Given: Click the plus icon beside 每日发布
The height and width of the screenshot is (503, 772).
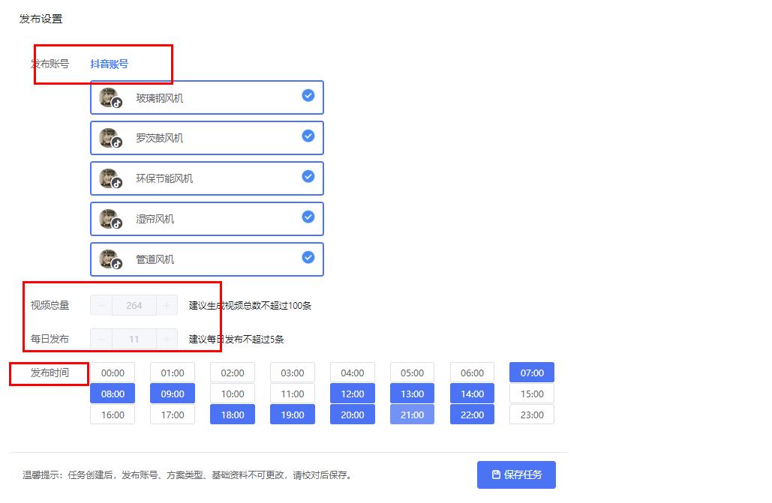Looking at the screenshot, I should [x=168, y=339].
